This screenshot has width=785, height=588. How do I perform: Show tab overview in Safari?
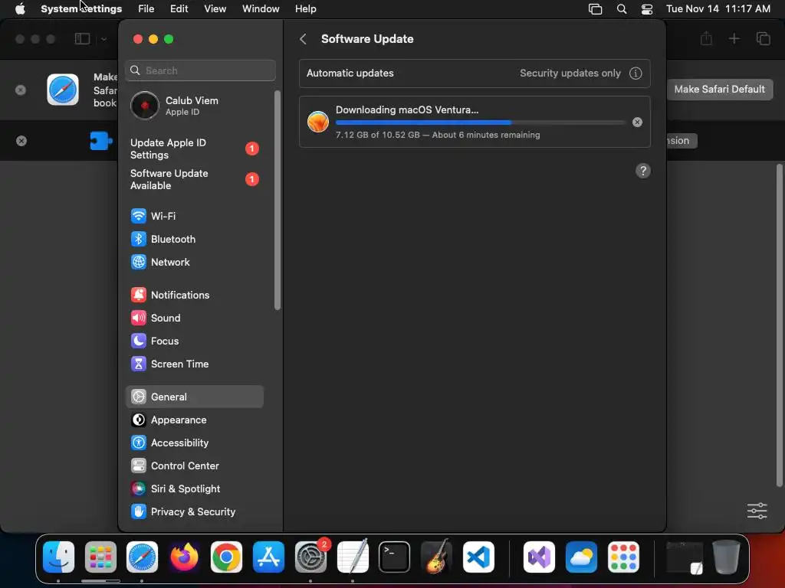[763, 38]
